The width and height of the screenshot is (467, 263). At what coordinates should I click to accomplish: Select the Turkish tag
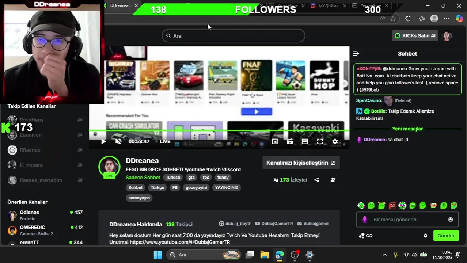173,177
